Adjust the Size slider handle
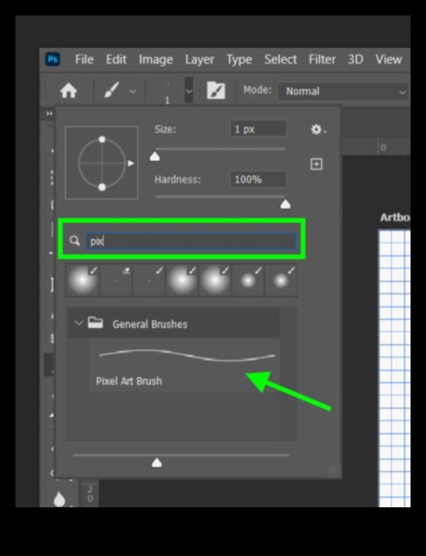This screenshot has width=426, height=556. pyautogui.click(x=155, y=157)
